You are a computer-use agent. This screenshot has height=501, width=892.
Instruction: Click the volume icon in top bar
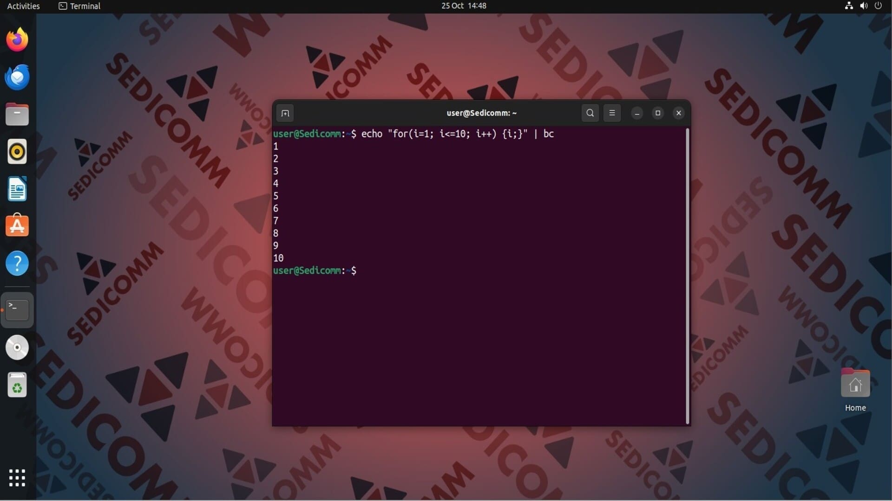pyautogui.click(x=864, y=6)
